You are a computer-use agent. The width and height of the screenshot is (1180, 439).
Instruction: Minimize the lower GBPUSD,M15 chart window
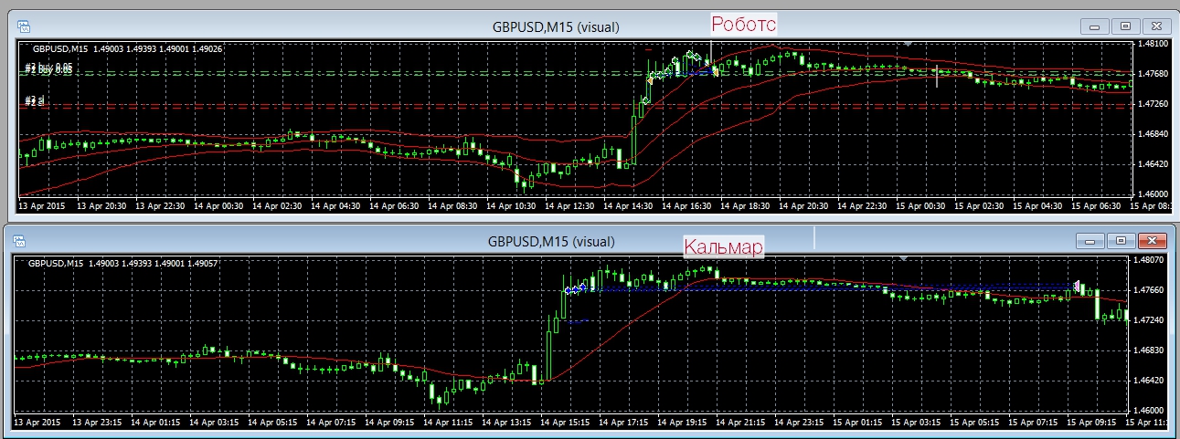[1091, 241]
